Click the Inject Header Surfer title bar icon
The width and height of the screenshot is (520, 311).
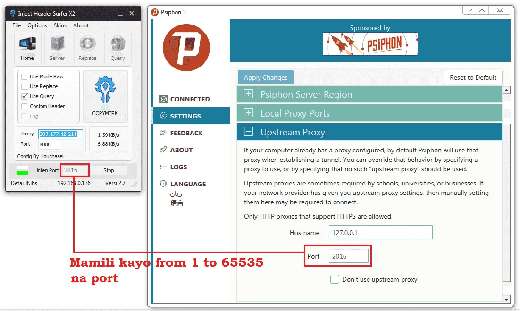[13, 13]
